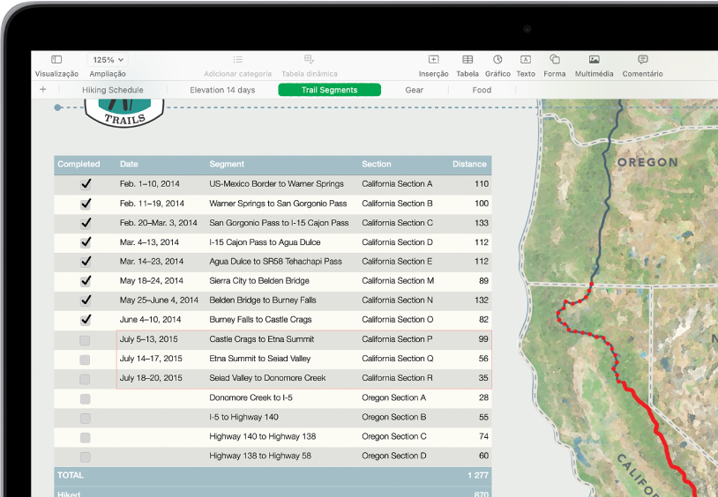Add a new sheet with plus button
The width and height of the screenshot is (718, 497).
pos(42,90)
